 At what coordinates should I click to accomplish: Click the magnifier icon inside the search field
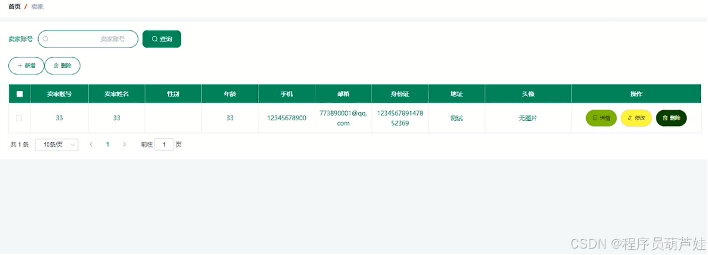click(45, 39)
